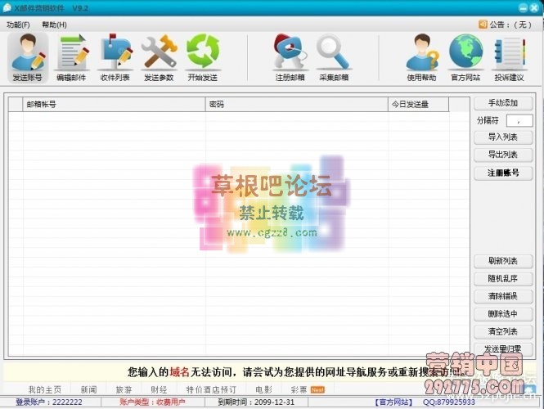Click the 账户类型：收费用户 status text
Viewport: 544px width, 409px height.
[152, 402]
